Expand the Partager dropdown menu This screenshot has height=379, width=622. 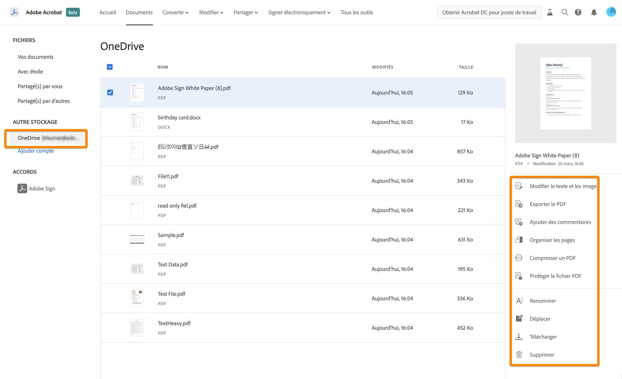click(246, 12)
